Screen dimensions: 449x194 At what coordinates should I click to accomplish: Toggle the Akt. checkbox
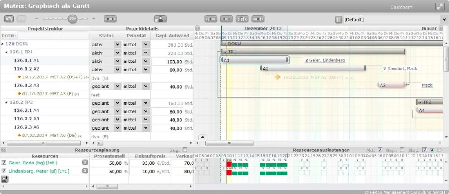380,150
